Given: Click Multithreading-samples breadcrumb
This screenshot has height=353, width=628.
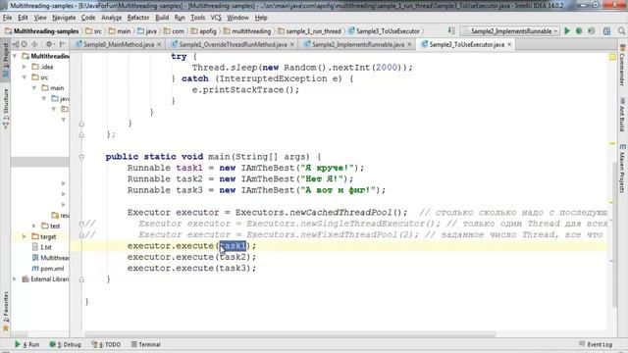Looking at the screenshot, I should 41,30.
